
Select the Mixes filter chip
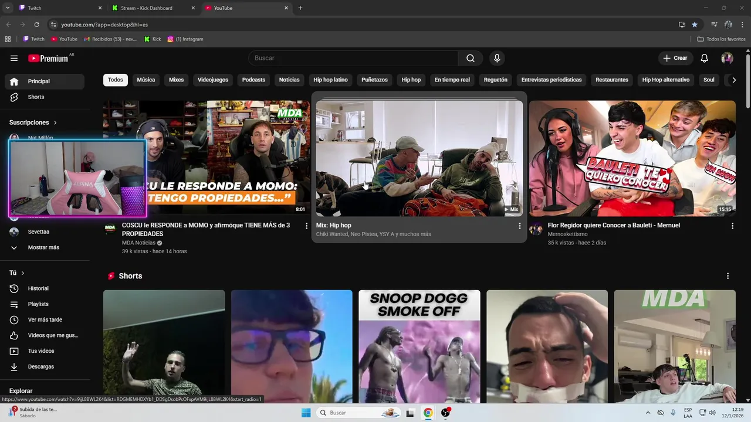click(x=176, y=80)
